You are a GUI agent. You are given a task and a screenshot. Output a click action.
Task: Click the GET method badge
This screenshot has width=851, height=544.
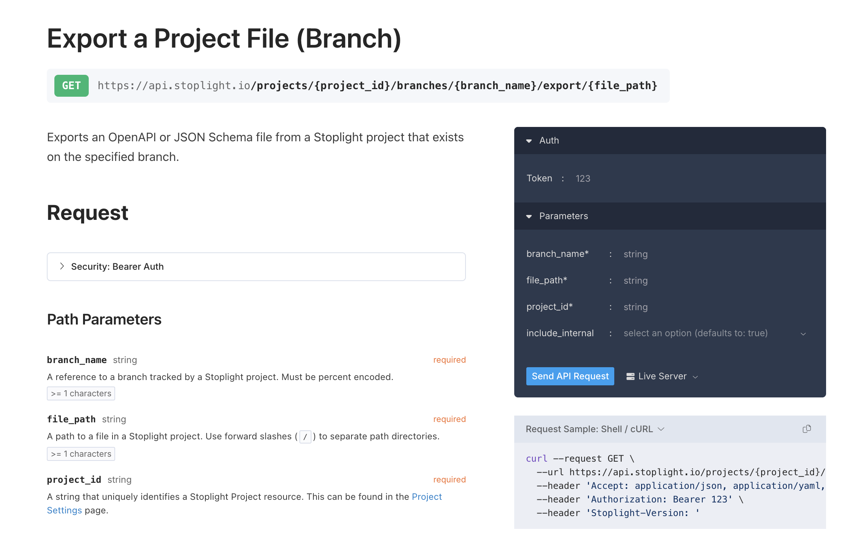(x=71, y=86)
